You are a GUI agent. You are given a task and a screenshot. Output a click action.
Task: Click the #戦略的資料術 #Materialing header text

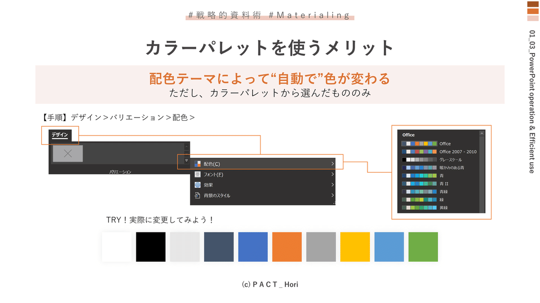coord(270,15)
